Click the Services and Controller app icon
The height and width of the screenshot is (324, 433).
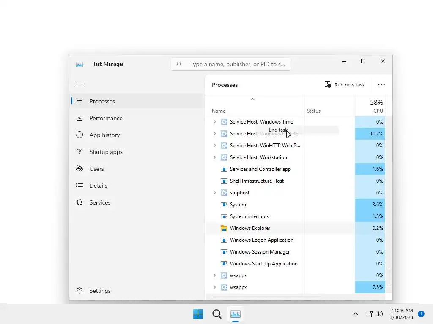pos(224,169)
